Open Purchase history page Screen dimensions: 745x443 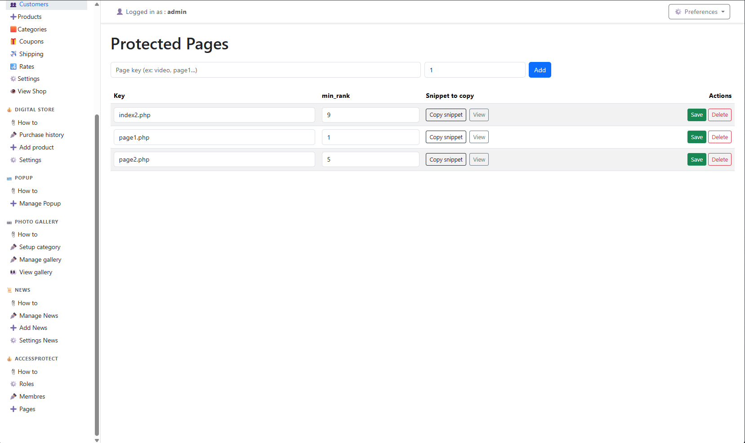[41, 135]
